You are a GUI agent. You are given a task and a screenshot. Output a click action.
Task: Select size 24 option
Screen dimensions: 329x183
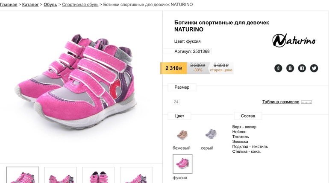pyautogui.click(x=176, y=102)
